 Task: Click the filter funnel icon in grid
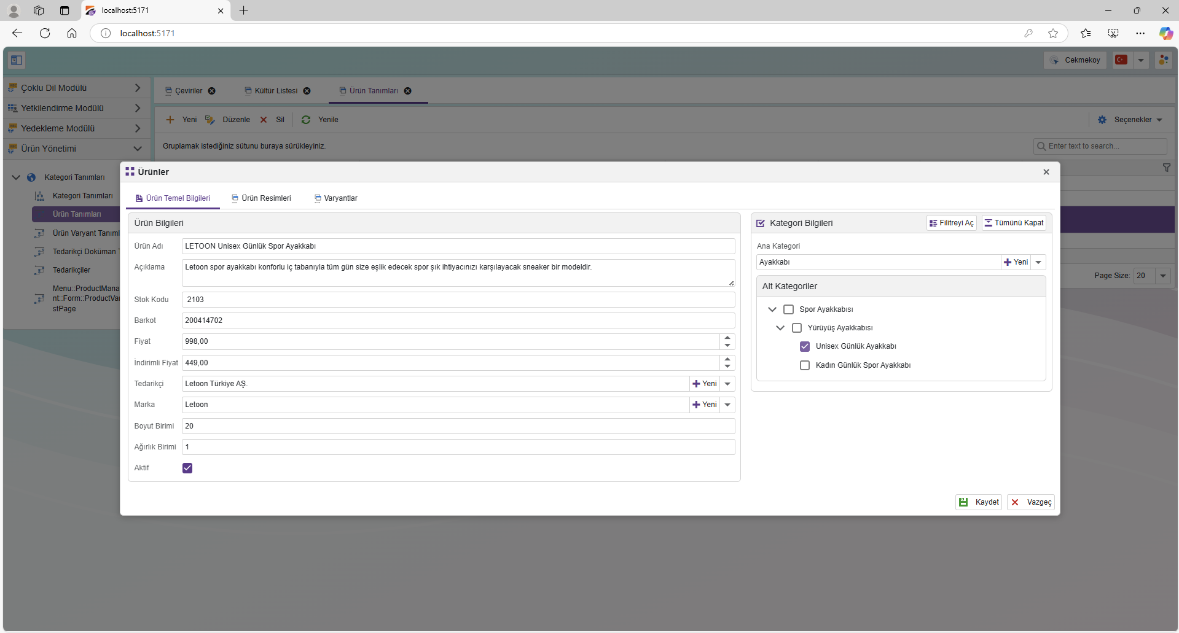pyautogui.click(x=1166, y=168)
